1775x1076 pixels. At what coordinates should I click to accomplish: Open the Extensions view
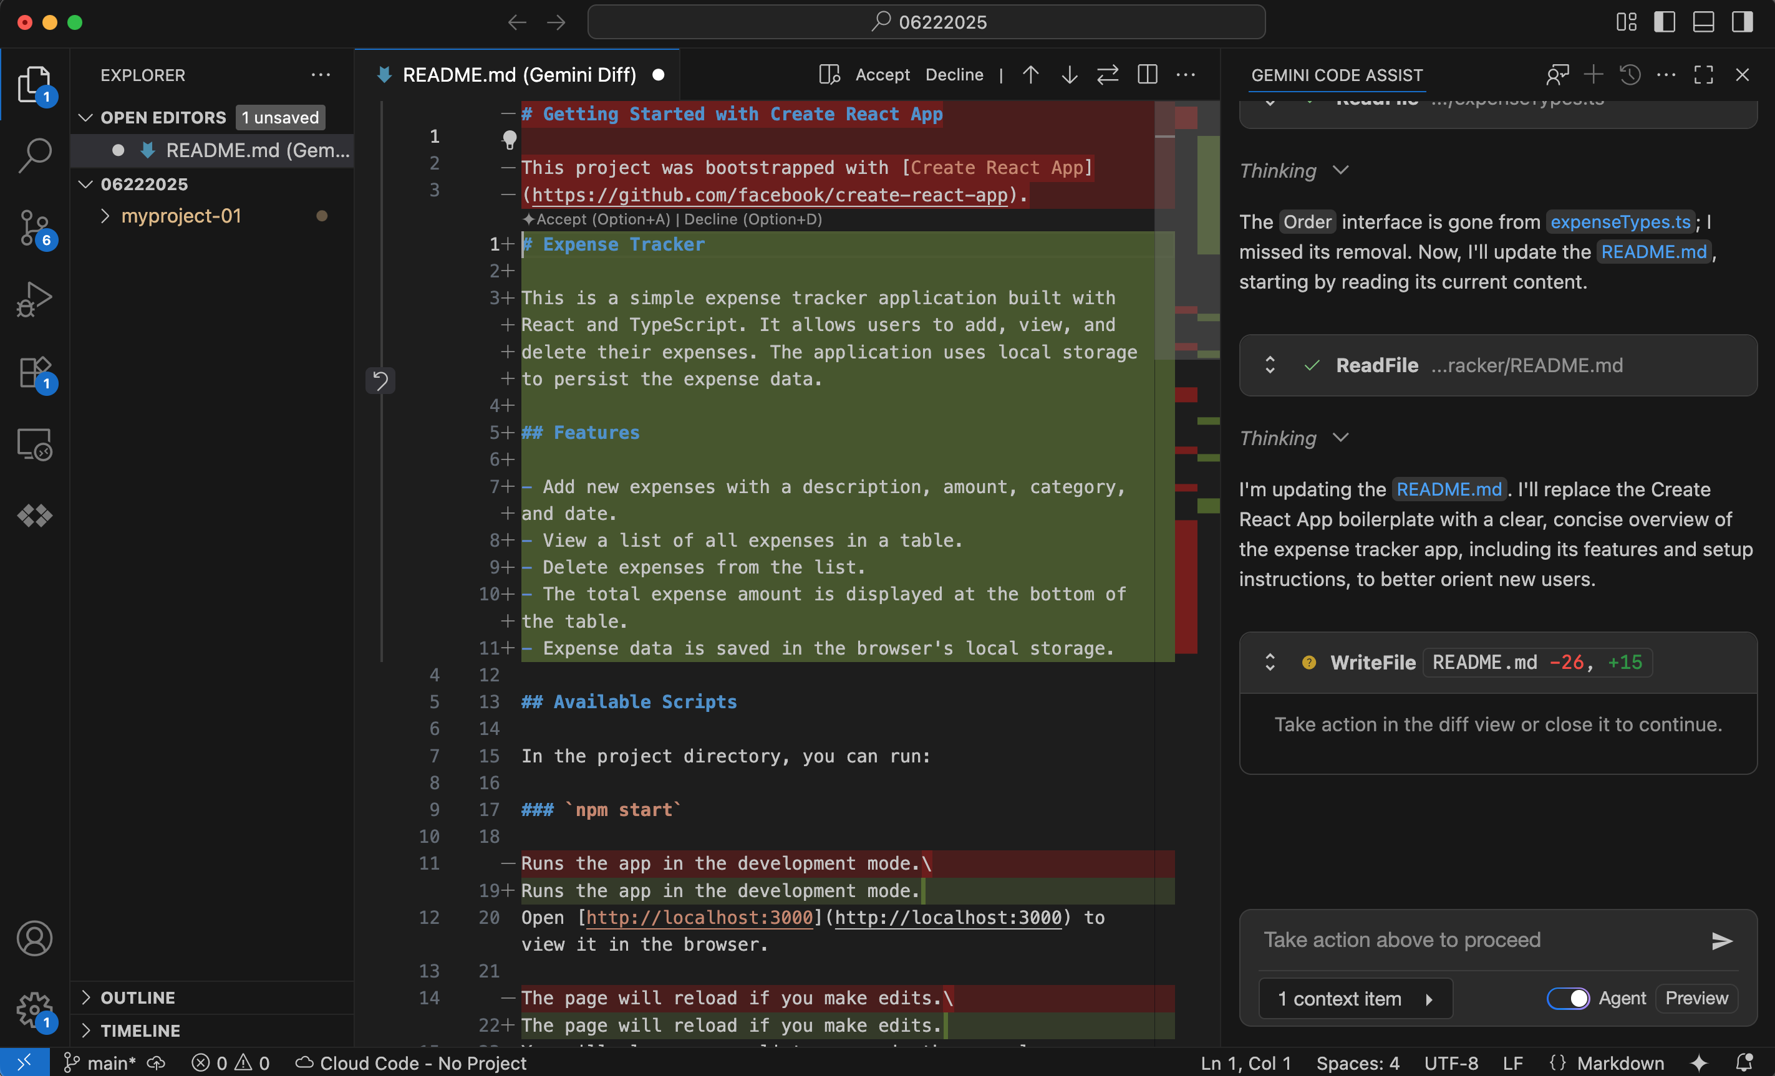34,373
